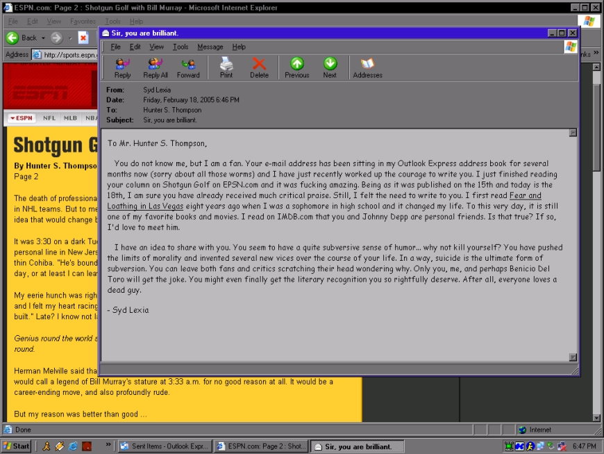The height and width of the screenshot is (454, 604).
Task: Click the IE title bar page icon
Action: (8, 8)
